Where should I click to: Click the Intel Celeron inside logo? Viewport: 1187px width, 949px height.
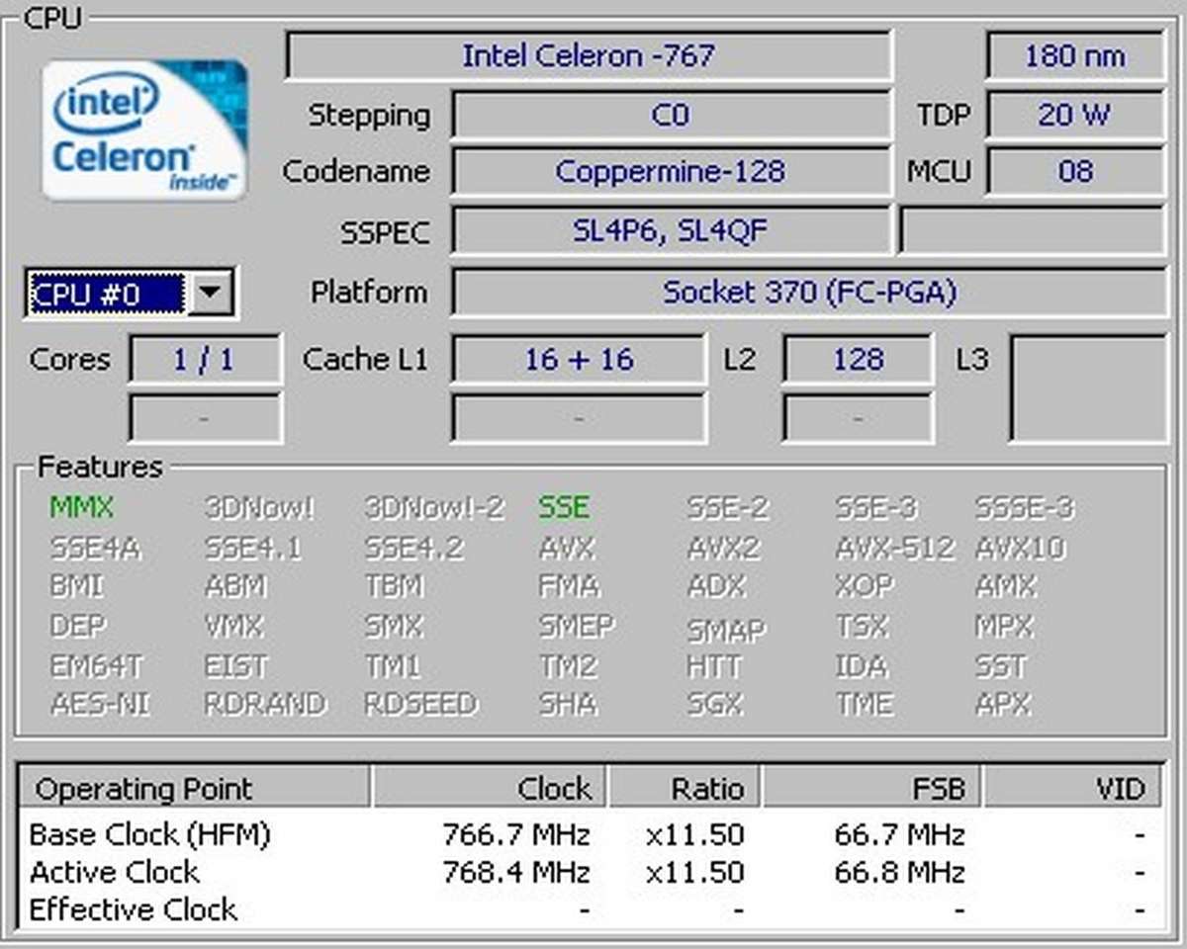click(144, 129)
